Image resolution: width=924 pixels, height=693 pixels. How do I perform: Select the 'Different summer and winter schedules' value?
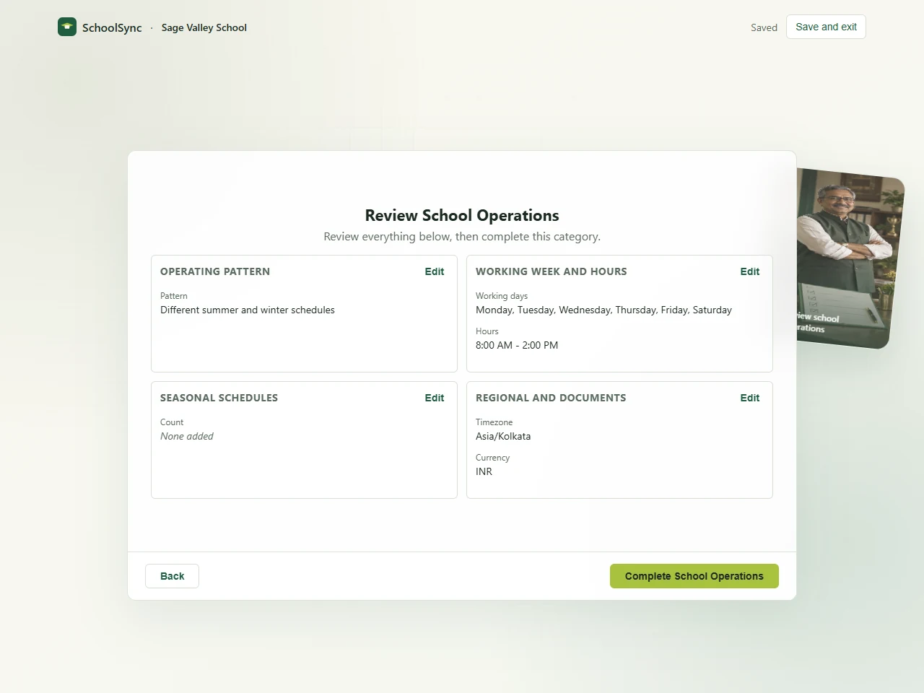click(x=248, y=310)
